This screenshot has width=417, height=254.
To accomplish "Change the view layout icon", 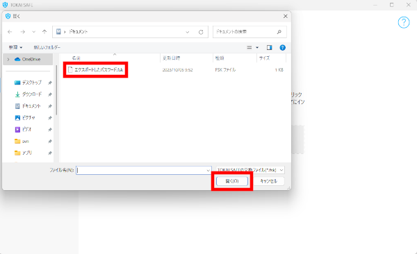I will pos(250,48).
